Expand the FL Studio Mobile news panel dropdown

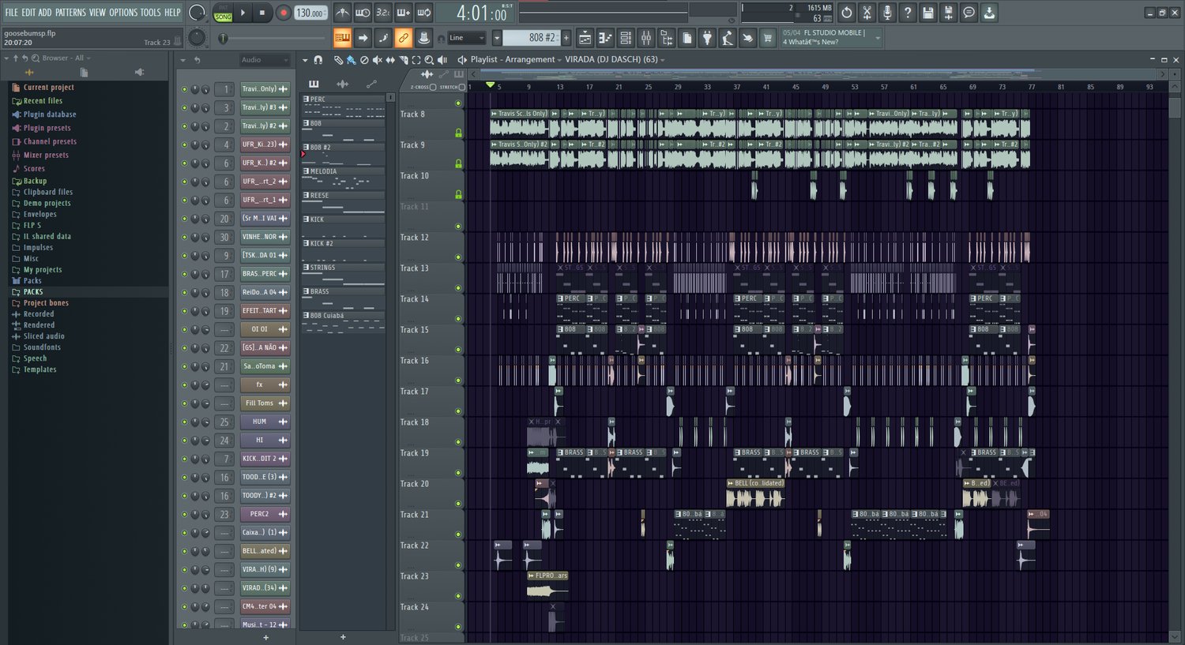pos(877,37)
